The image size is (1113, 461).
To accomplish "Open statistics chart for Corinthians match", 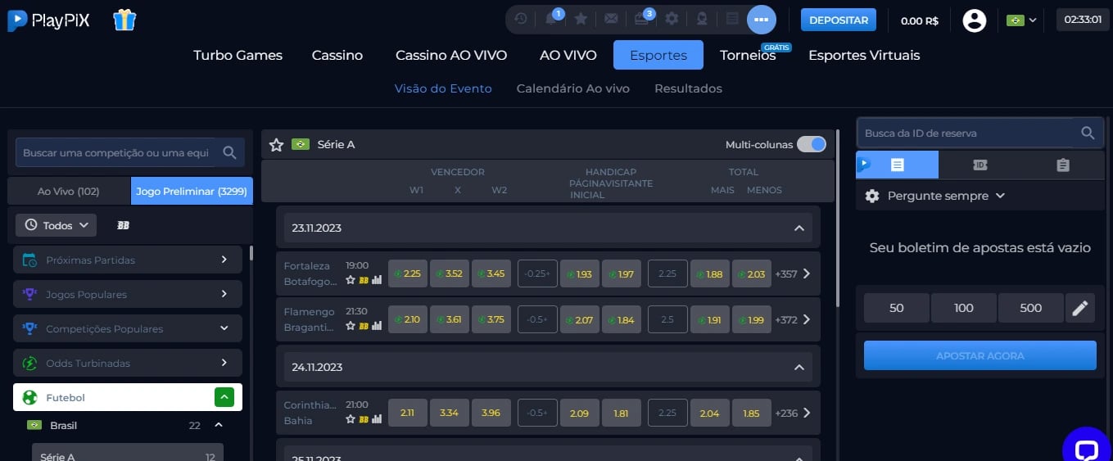I will pyautogui.click(x=377, y=419).
